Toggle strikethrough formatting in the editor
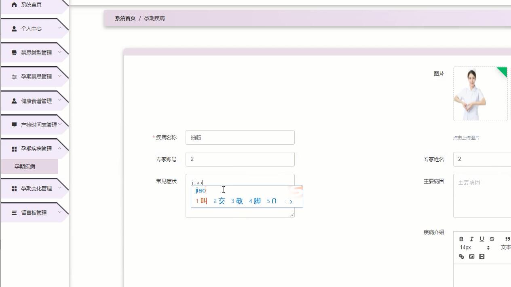The height and width of the screenshot is (287, 511). pyautogui.click(x=492, y=239)
